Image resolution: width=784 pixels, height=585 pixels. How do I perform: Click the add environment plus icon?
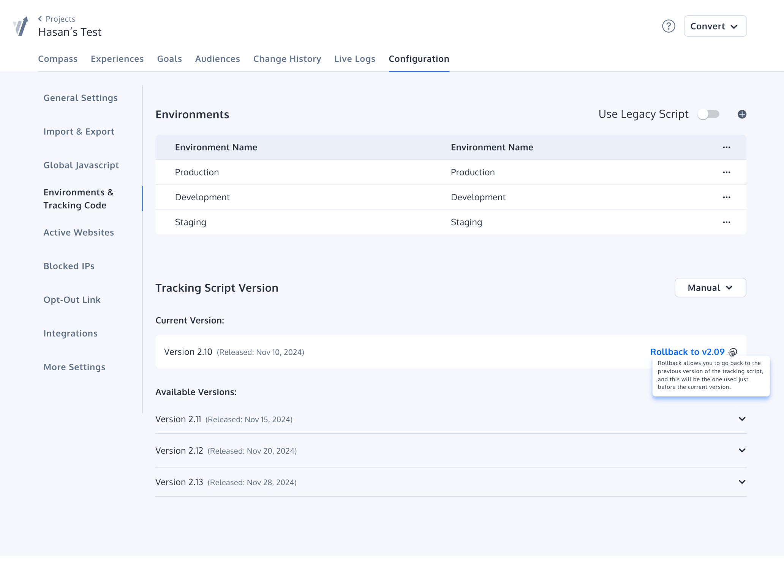(742, 114)
